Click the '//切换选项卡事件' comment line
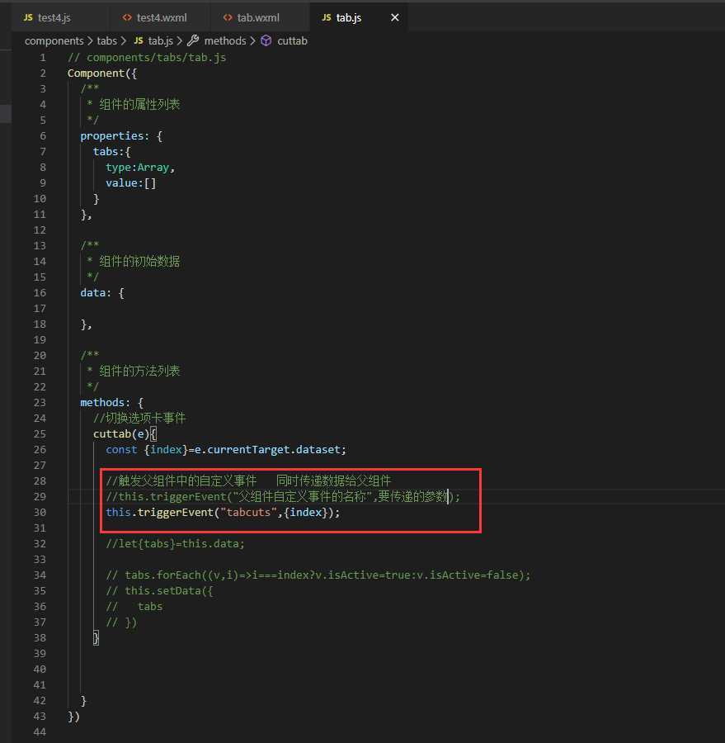This screenshot has width=725, height=743. 139,418
